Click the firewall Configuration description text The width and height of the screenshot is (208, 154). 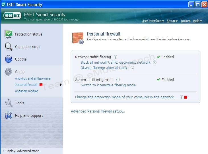139,39
